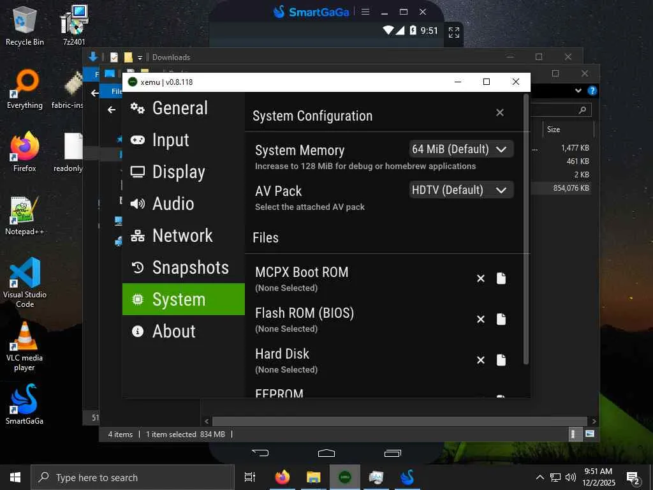
Task: Open the notification center icon
Action: point(633,478)
